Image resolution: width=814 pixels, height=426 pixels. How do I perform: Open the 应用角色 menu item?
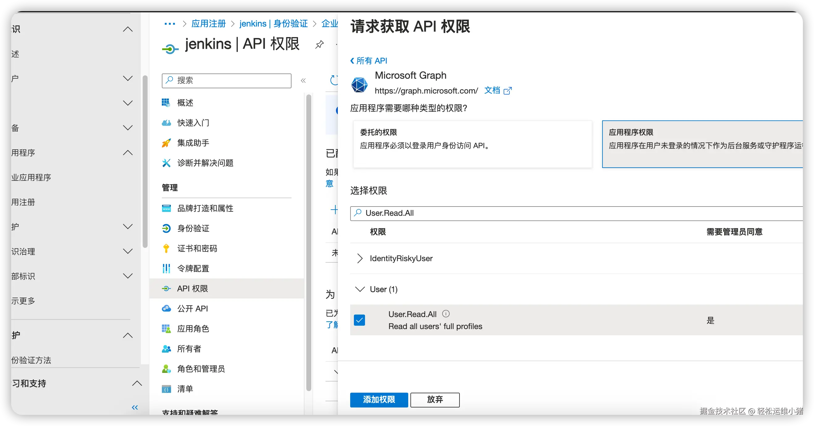click(x=193, y=329)
